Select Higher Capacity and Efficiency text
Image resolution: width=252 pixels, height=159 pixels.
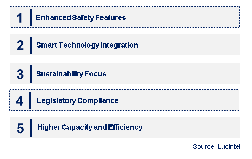[x=90, y=127]
